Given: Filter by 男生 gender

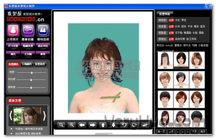Looking at the screenshot, I should (184, 20).
